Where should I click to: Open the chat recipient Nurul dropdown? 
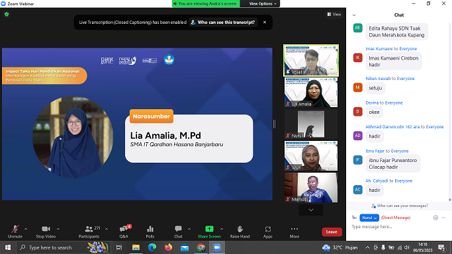[369, 218]
